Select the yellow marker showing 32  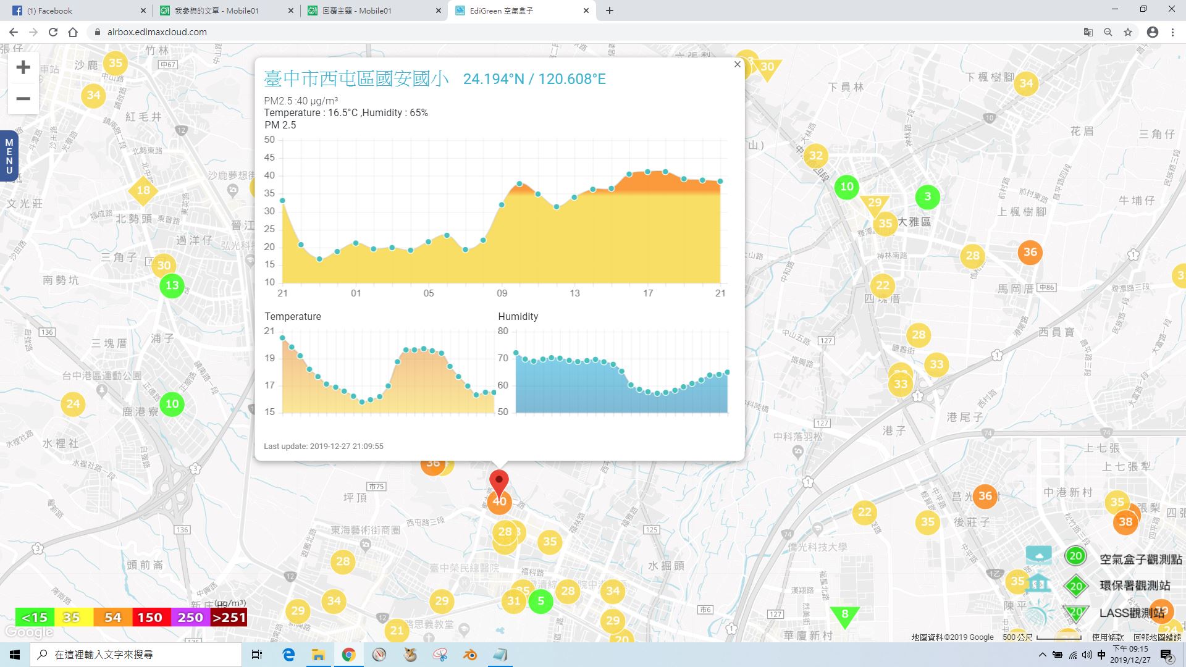tap(815, 156)
